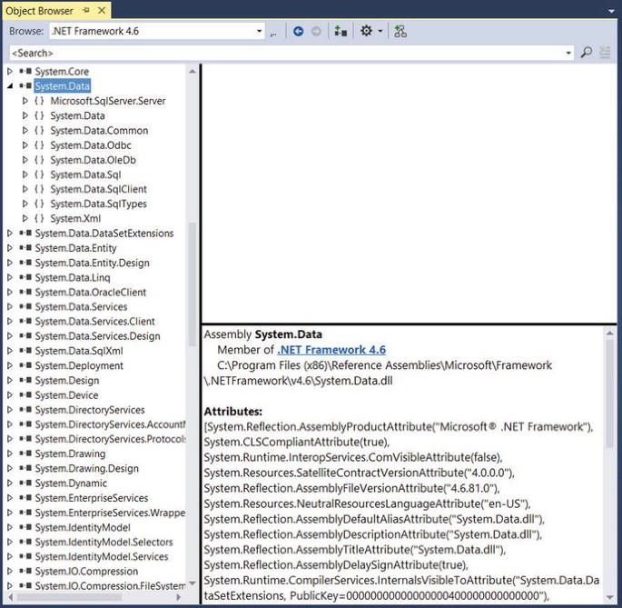Click the Forward navigation arrow icon
This screenshot has height=608, width=622.
(x=316, y=31)
